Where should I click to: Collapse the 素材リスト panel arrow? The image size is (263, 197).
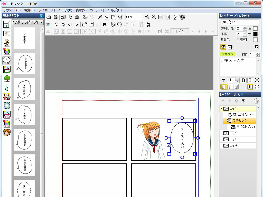click(41, 16)
